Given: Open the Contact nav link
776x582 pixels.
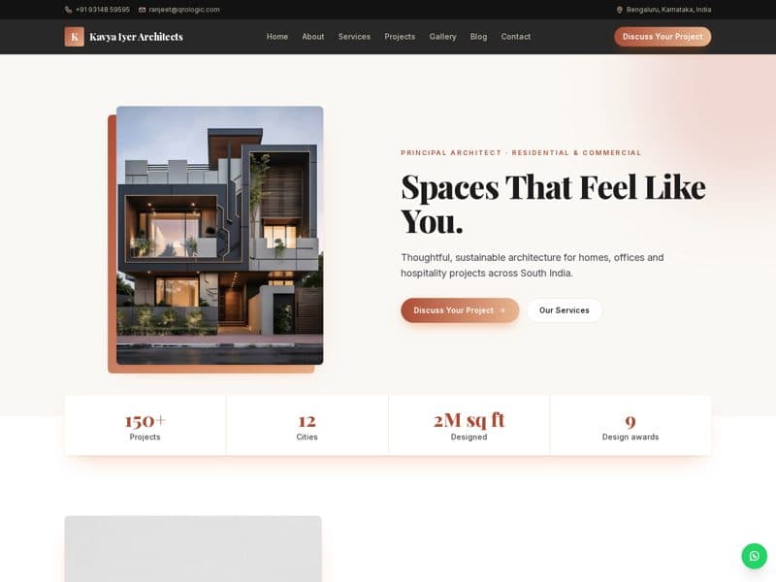Looking at the screenshot, I should (516, 37).
